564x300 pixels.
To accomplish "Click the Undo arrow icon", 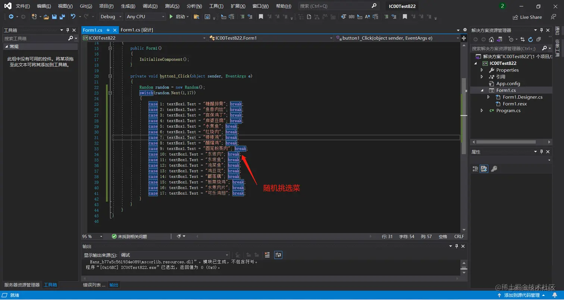I will [73, 17].
